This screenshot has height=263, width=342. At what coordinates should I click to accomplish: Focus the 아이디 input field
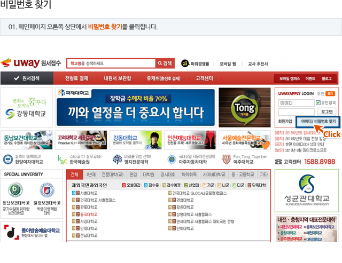tap(296, 103)
